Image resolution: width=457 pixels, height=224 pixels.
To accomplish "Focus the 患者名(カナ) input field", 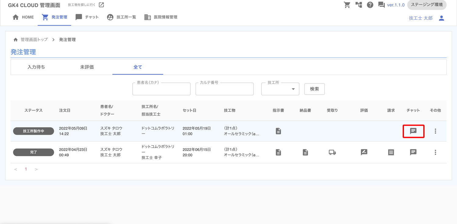I will (161, 89).
